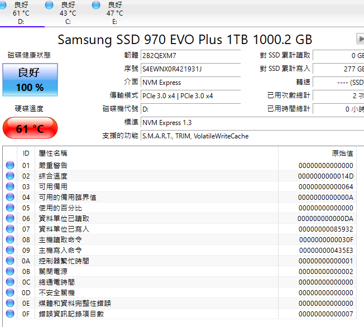This screenshot has height=327, width=364.
Task: Click raw value 000000000014D
Action: click(325, 176)
